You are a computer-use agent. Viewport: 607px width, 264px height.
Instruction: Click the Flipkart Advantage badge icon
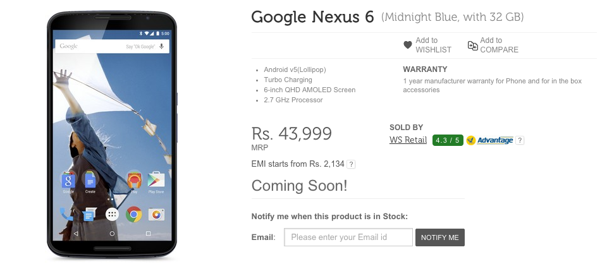[470, 140]
